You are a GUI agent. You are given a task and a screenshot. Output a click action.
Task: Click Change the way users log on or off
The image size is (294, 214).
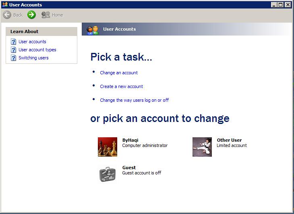[134, 100]
